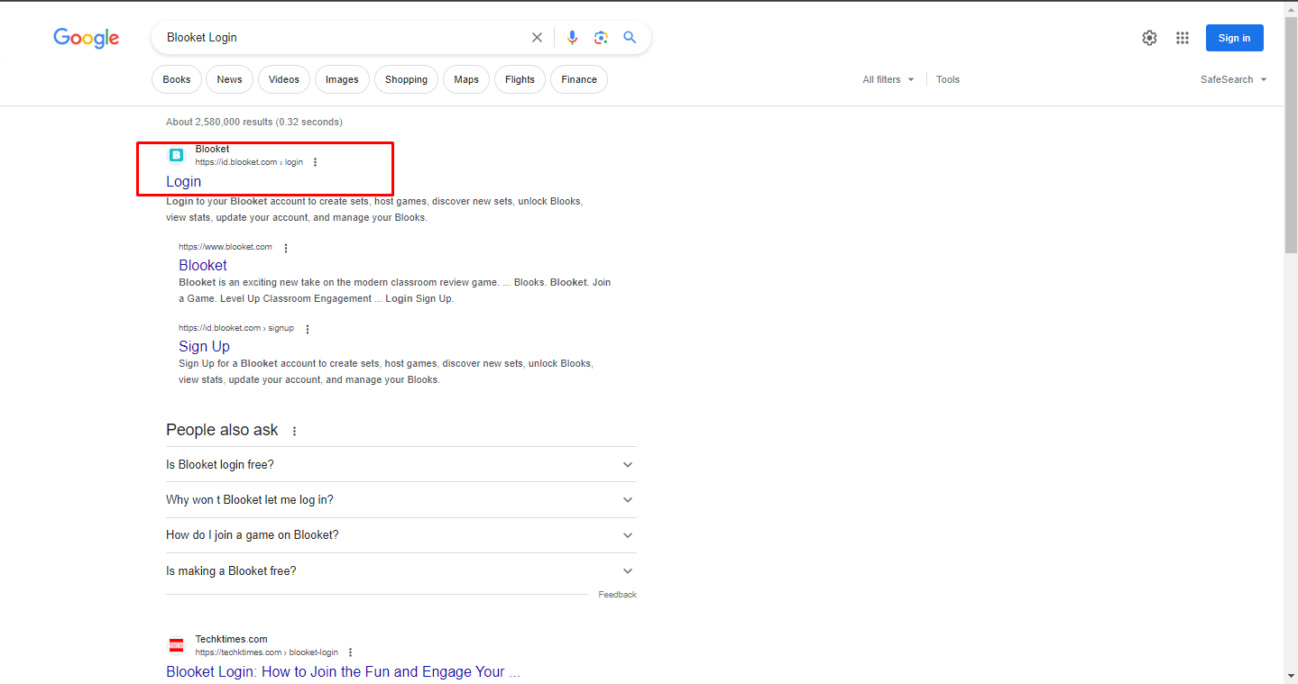Switch to Shopping results
This screenshot has height=684, width=1298.
tap(406, 79)
